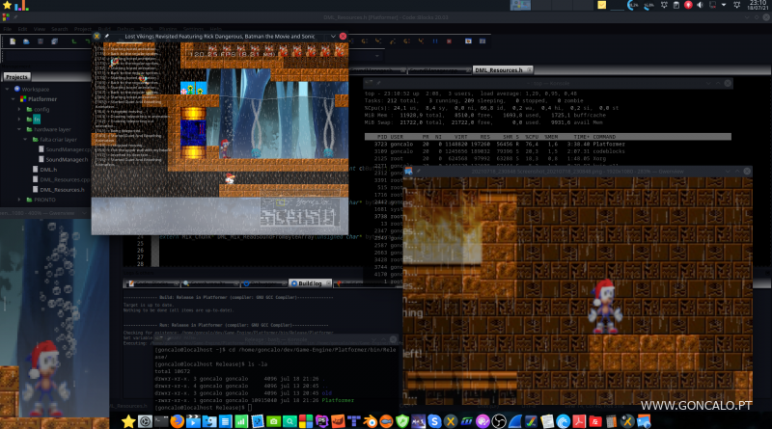Click the yellow sticky note tray icon

tap(600, 5)
